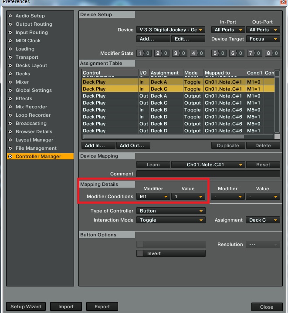Screen dimensions: 288x313
Task: Click the Comment text field
Action: (208, 174)
